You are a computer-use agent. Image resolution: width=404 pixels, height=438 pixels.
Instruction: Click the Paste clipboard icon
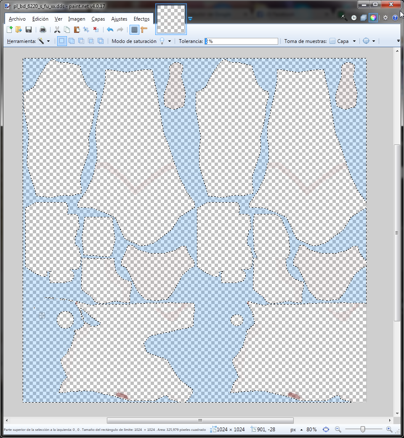point(76,29)
